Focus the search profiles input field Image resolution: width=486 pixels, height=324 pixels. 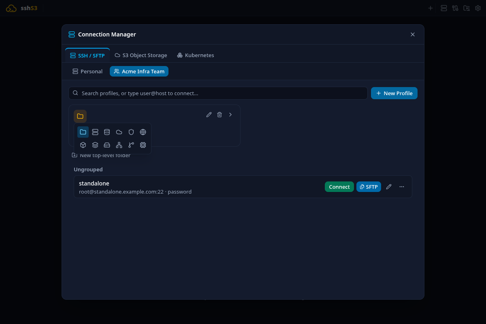click(x=218, y=93)
